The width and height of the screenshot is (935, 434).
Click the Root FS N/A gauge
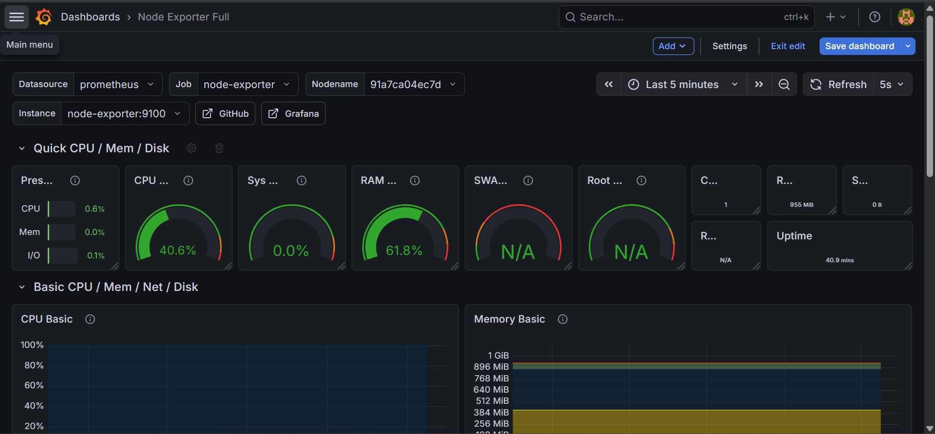coord(632,234)
